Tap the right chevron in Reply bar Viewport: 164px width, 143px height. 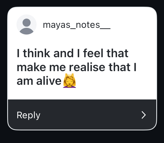click(x=144, y=115)
